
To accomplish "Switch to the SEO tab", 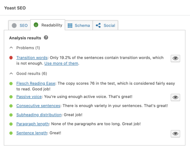I will (19, 26).
